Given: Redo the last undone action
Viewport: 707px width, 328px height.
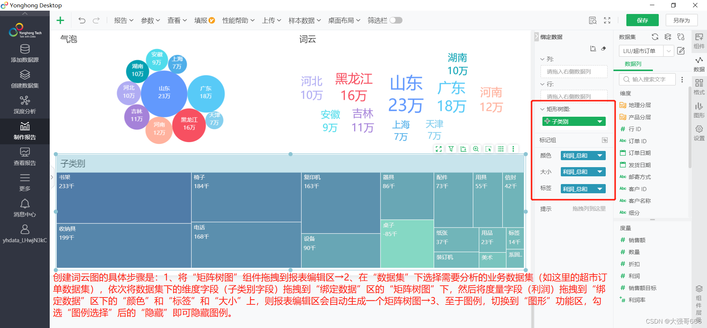Looking at the screenshot, I should point(96,20).
